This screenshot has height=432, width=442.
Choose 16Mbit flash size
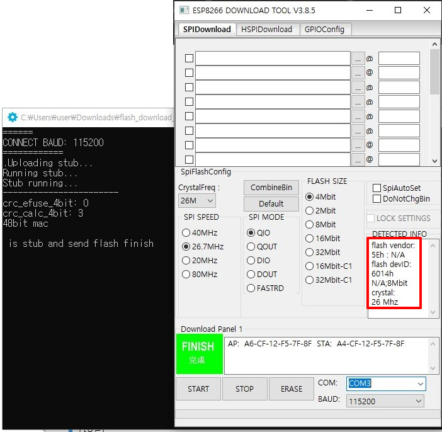tap(323, 238)
